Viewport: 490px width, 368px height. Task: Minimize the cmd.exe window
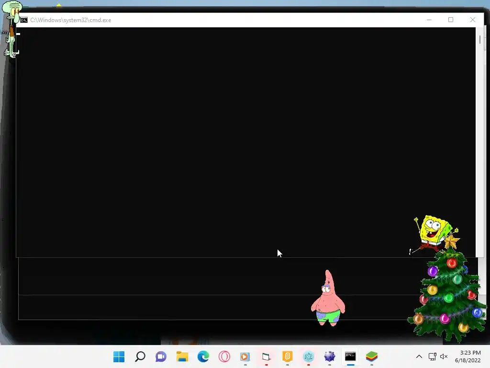(429, 20)
